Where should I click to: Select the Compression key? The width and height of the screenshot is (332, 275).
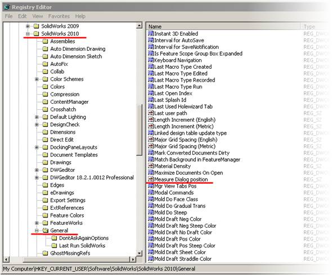point(65,94)
